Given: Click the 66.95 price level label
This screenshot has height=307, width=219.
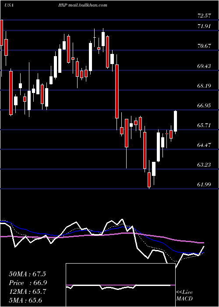Looking at the screenshot, I should tap(204, 106).
